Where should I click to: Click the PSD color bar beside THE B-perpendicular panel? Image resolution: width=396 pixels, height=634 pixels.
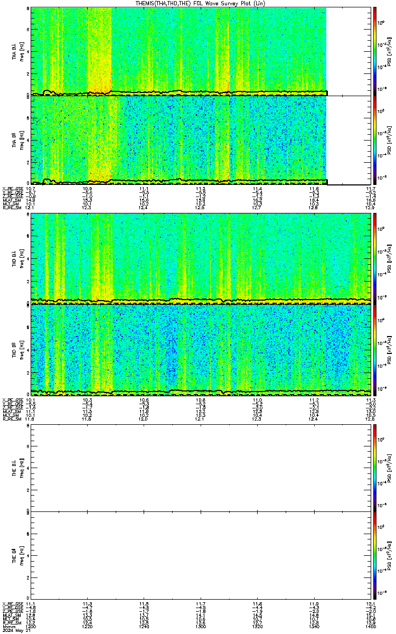375,468
